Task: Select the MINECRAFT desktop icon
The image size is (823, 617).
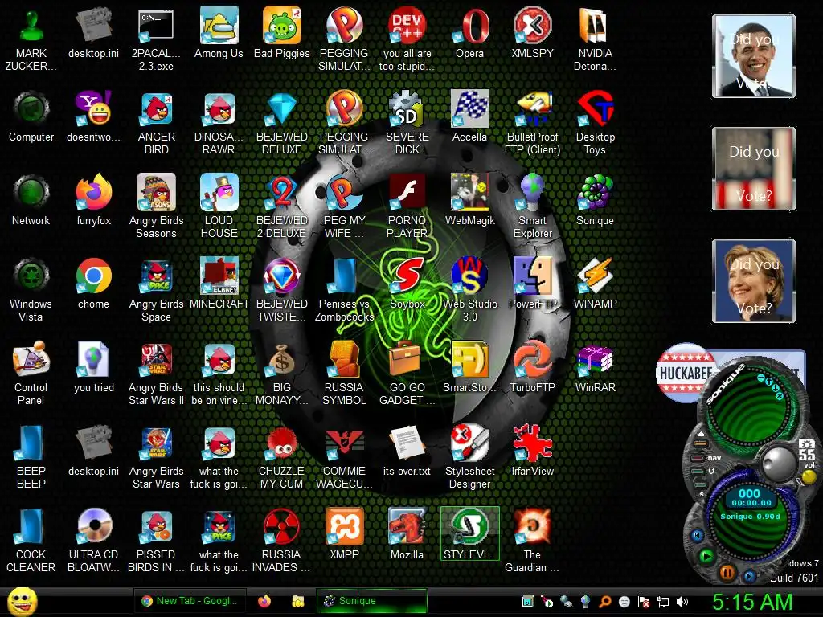Action: coord(219,284)
